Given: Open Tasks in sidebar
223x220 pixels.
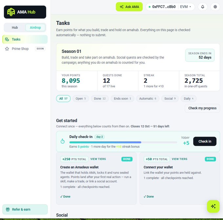Looking at the screenshot, I should pos(25,39).
